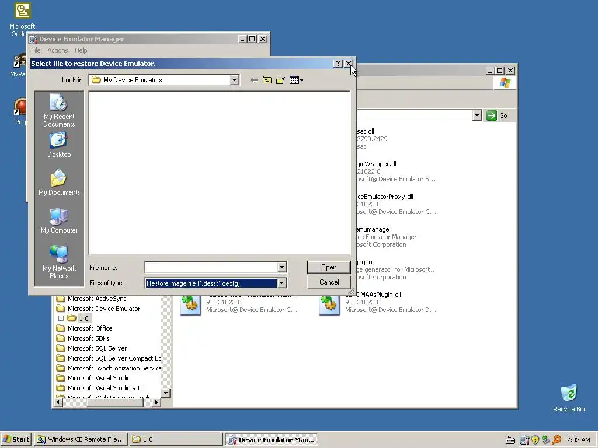Select the Microsoft SQL Server folder

(98, 348)
